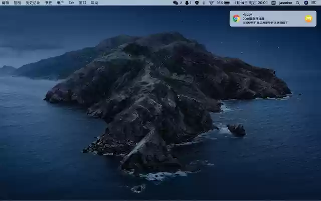
Task: Open the 编辑 (Edit) menu
Action: coord(6,3)
